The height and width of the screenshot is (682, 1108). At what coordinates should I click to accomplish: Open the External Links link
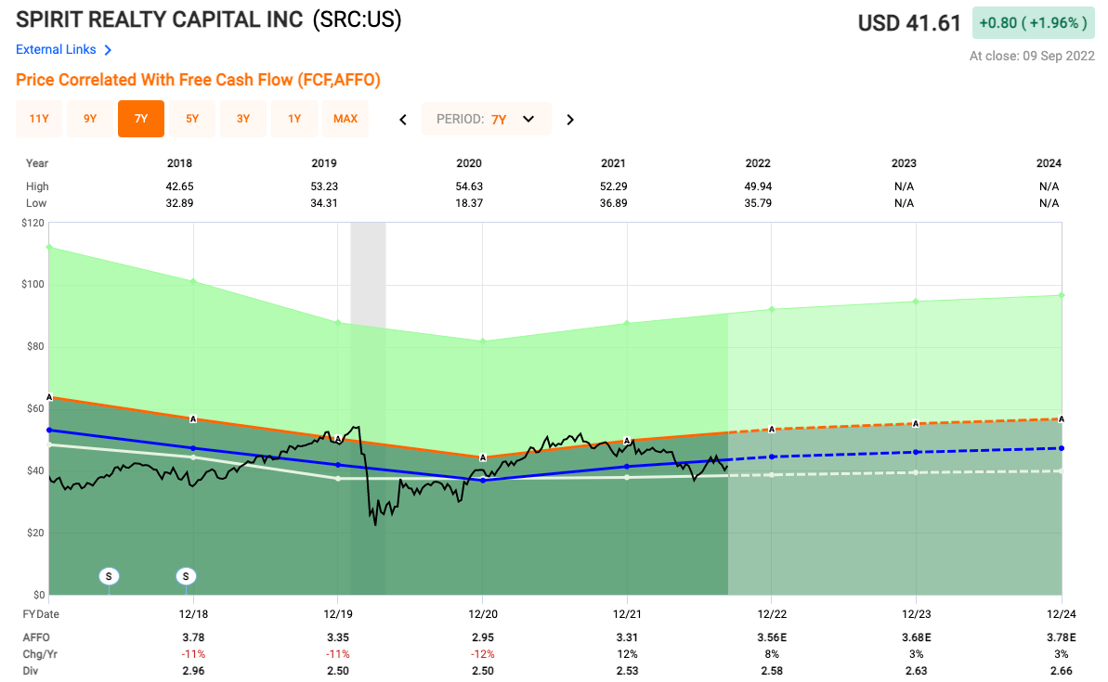tap(56, 49)
